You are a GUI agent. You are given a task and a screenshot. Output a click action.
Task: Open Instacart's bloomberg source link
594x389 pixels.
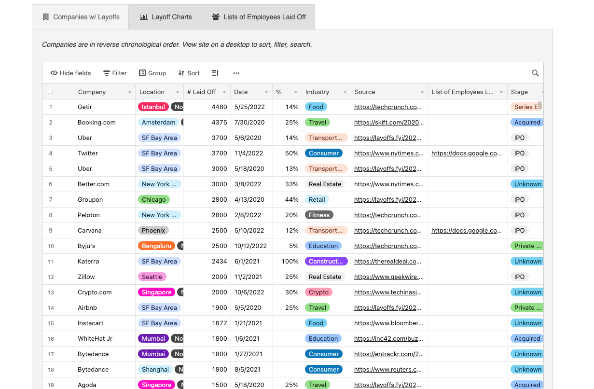(x=389, y=323)
